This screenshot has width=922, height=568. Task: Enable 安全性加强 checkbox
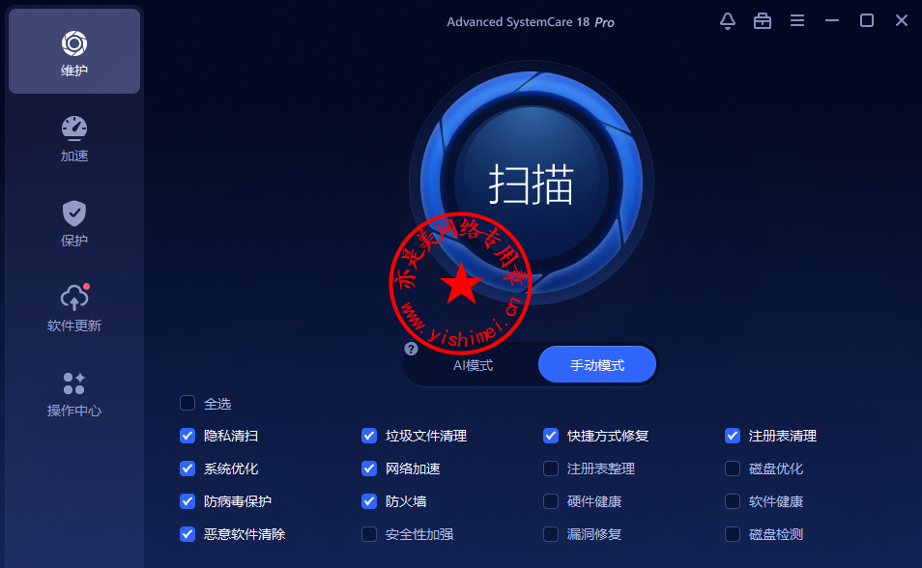pyautogui.click(x=368, y=534)
